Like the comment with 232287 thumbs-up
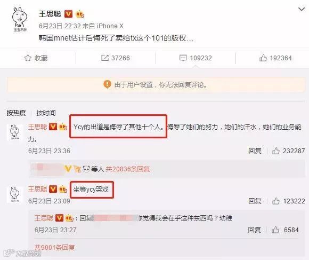The width and height of the screenshot is (309, 260). coord(275,151)
